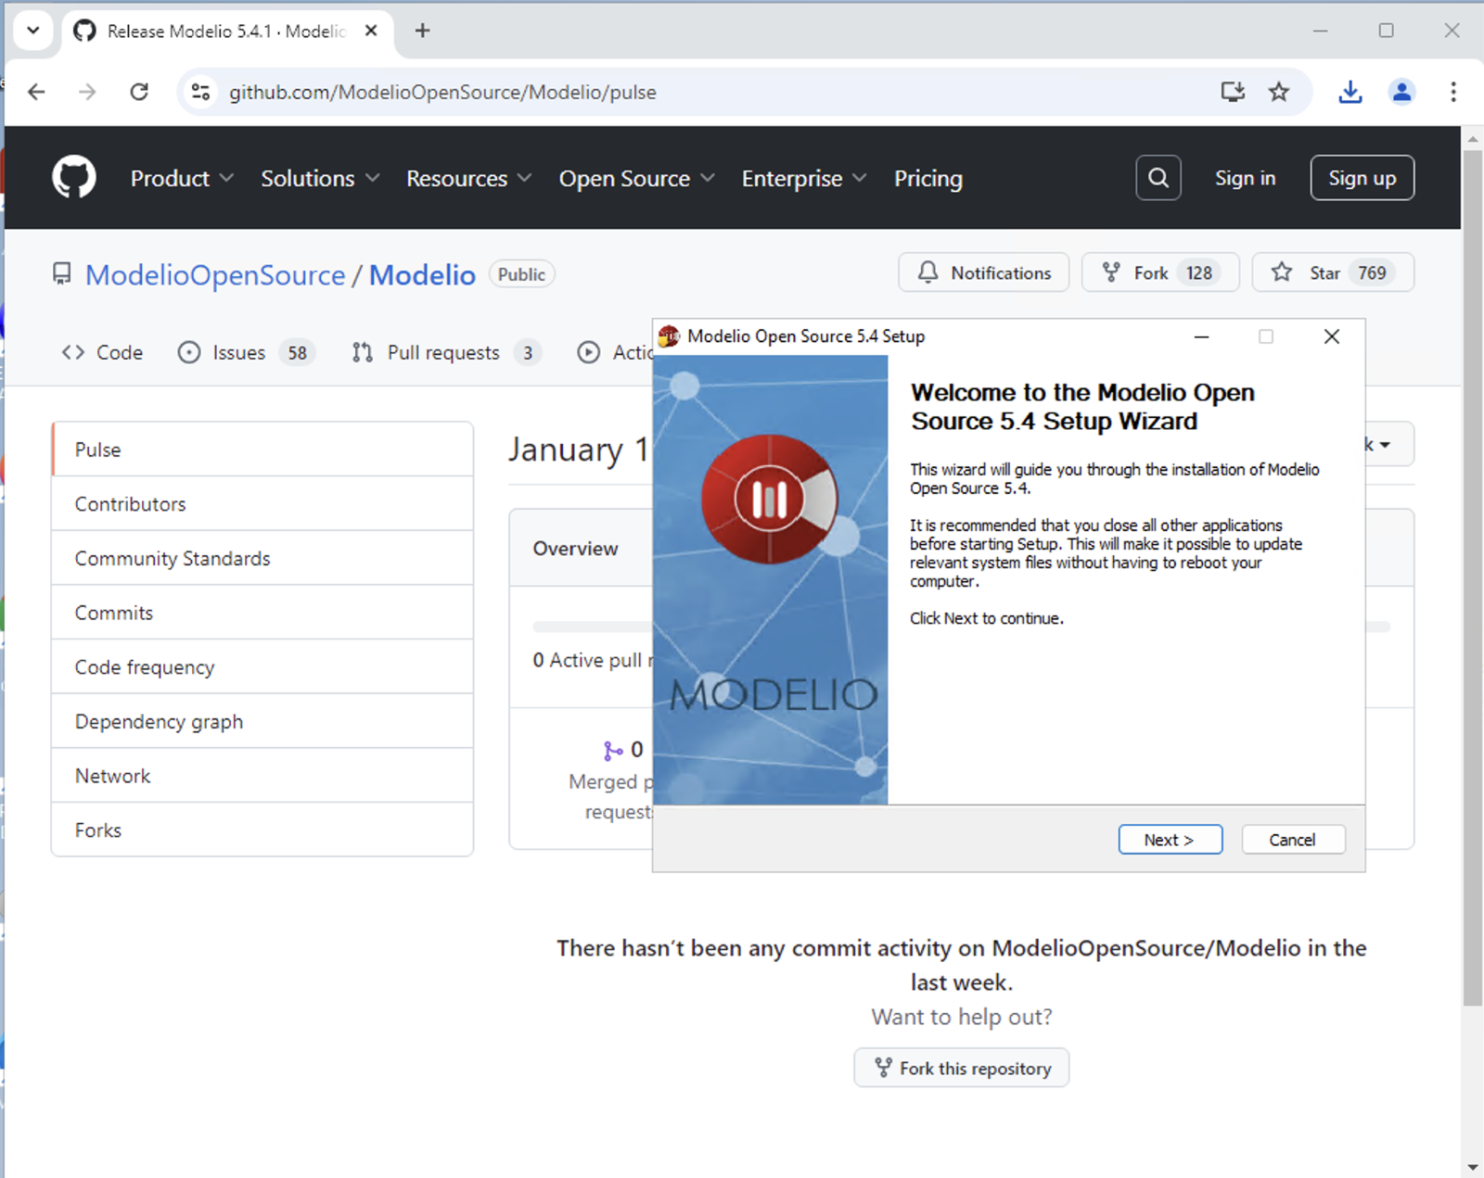The image size is (1484, 1178).
Task: Bookmark this page with star icon
Action: click(x=1279, y=92)
